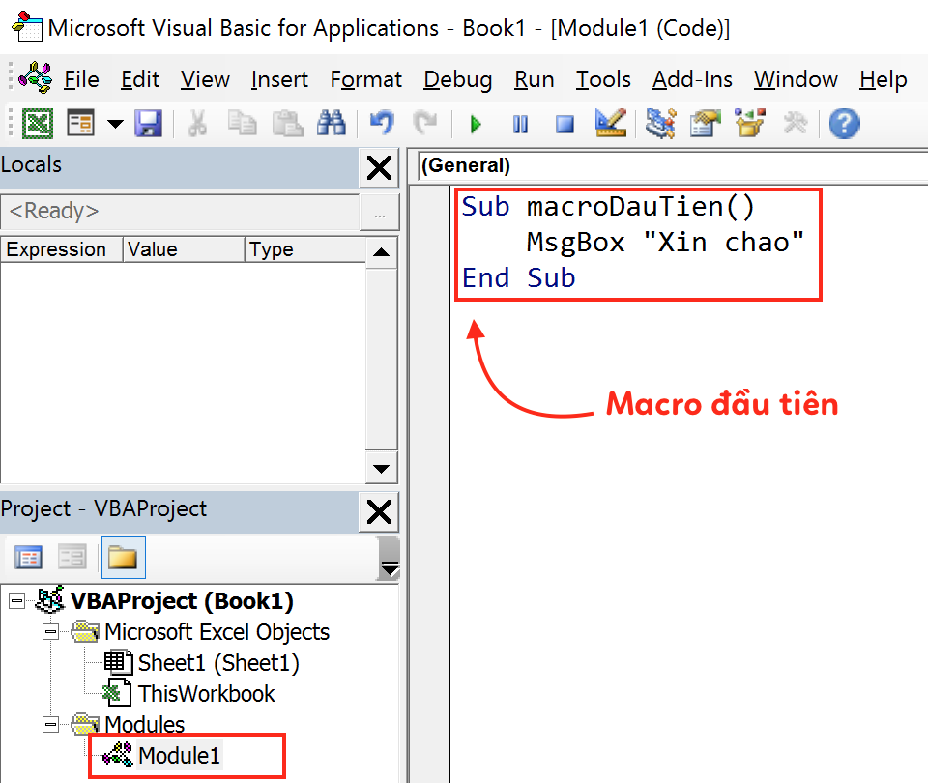Collapse the Microsoft Excel Objects folder
The image size is (928, 783).
click(51, 632)
